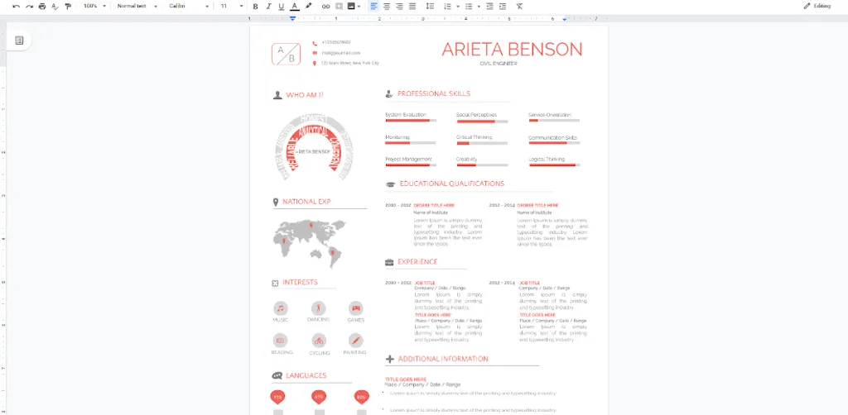Click the NATIONAL EXP heading

point(306,202)
